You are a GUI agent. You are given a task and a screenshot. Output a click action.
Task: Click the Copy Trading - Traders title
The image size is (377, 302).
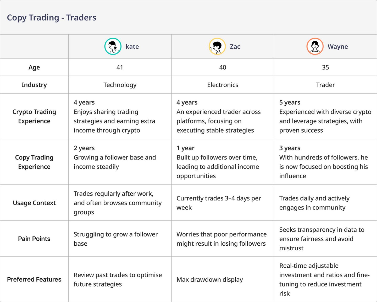pos(52,18)
